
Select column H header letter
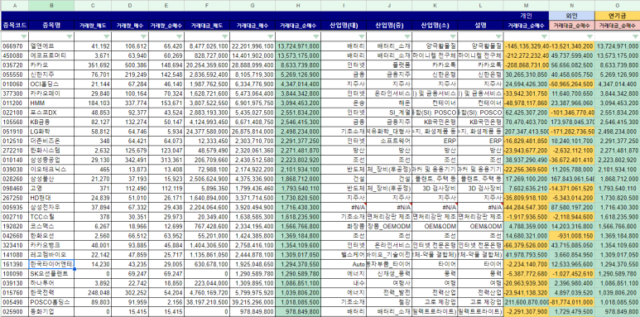point(298,5)
